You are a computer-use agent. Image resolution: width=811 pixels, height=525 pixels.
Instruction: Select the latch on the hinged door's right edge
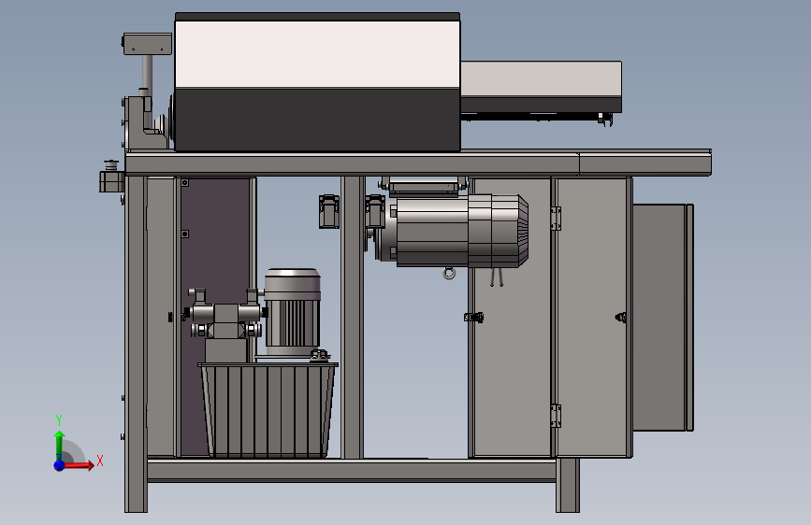coord(621,318)
